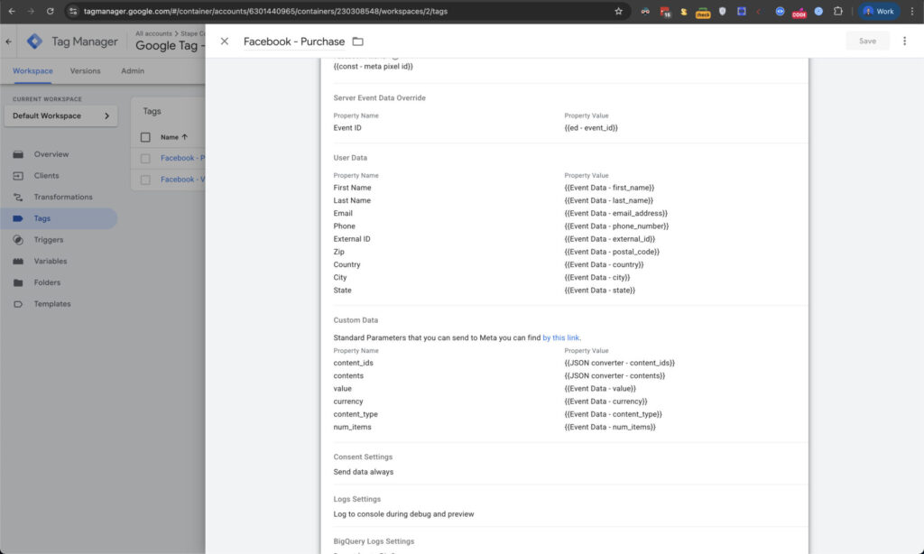Image resolution: width=924 pixels, height=554 pixels.
Task: Switch to the Versions tab
Action: click(x=85, y=71)
